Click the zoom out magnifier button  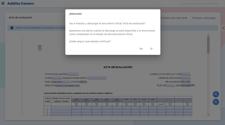click(216, 102)
